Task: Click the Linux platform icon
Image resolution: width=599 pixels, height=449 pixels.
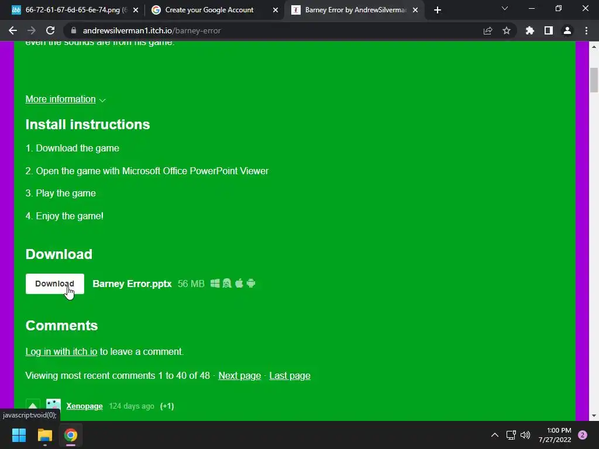Action: 227,284
